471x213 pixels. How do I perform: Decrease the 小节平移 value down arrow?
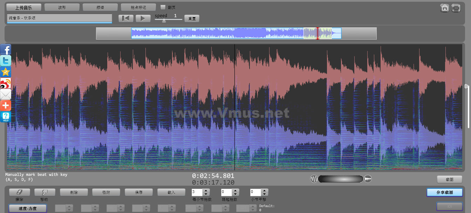265,194
